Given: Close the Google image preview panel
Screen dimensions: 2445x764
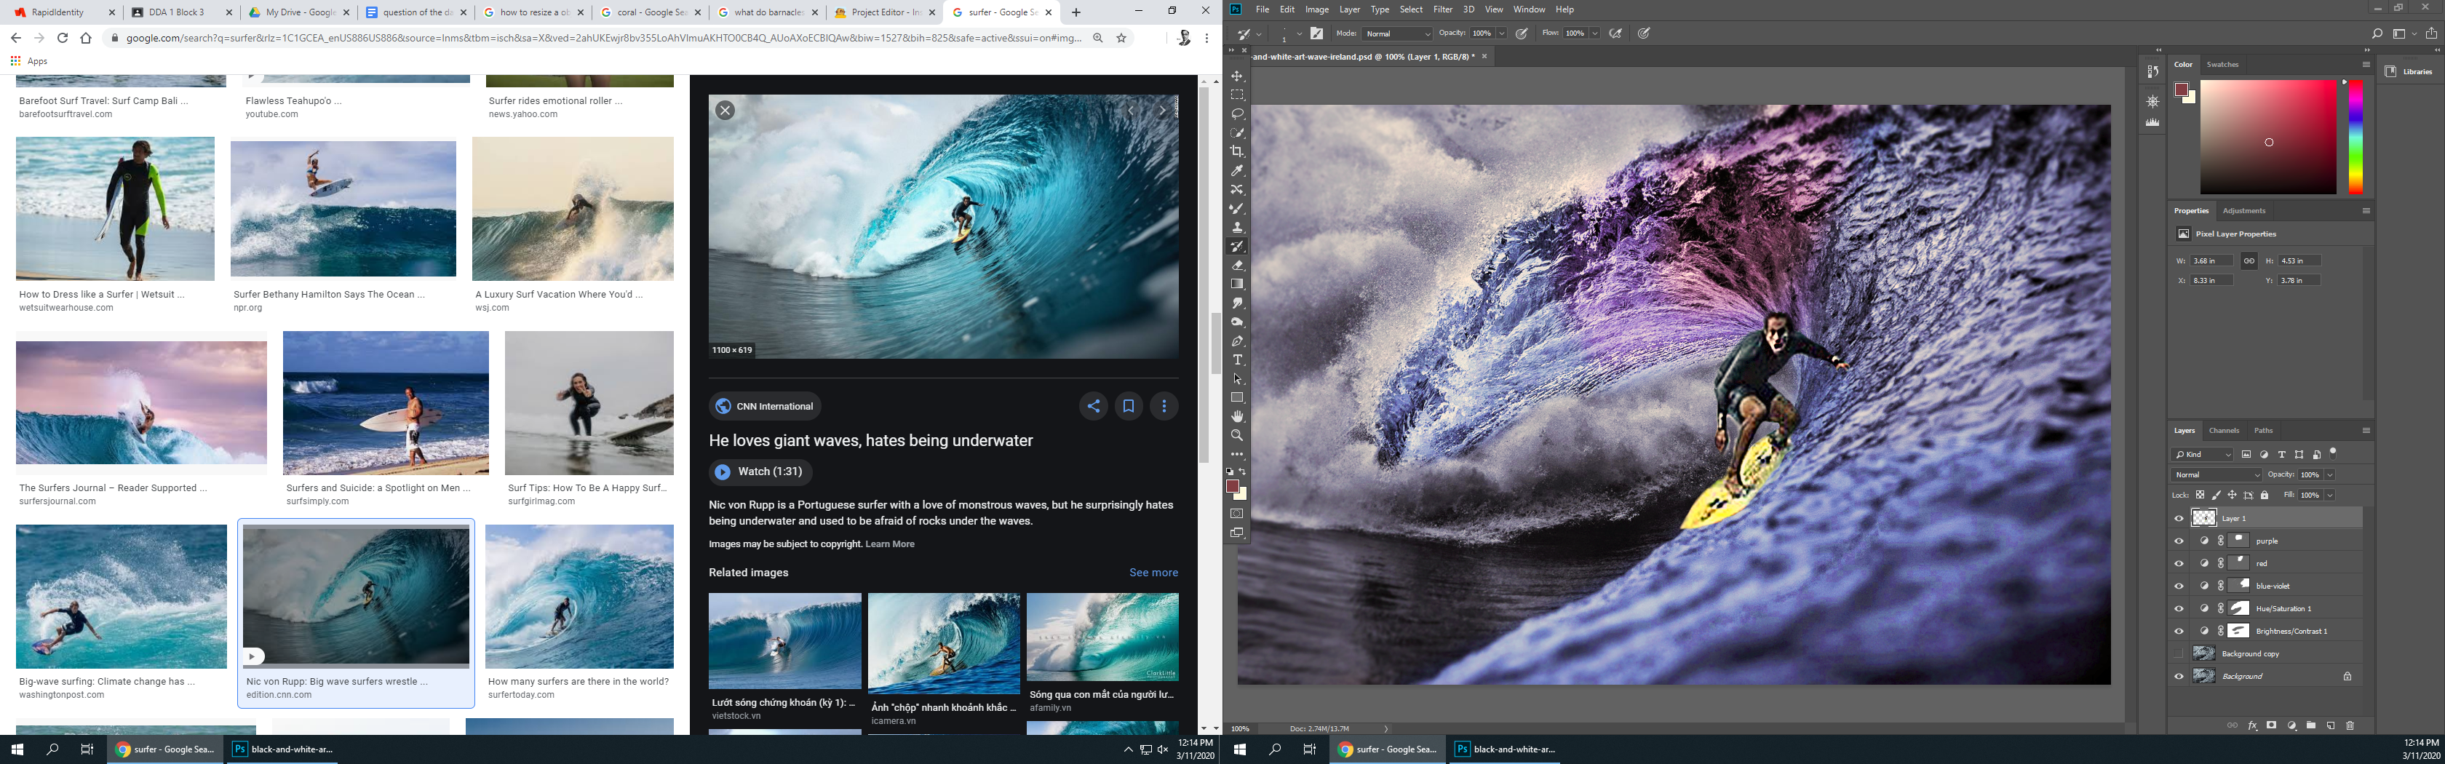Looking at the screenshot, I should (x=725, y=110).
